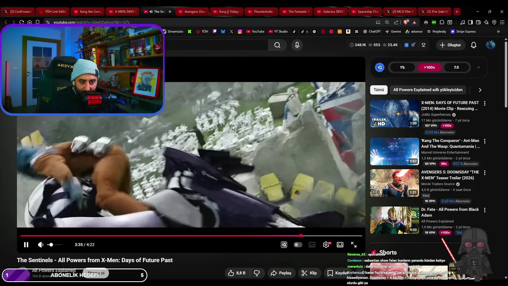This screenshot has width=508, height=286.
Task: Open the video settings gear
Action: (x=326, y=245)
